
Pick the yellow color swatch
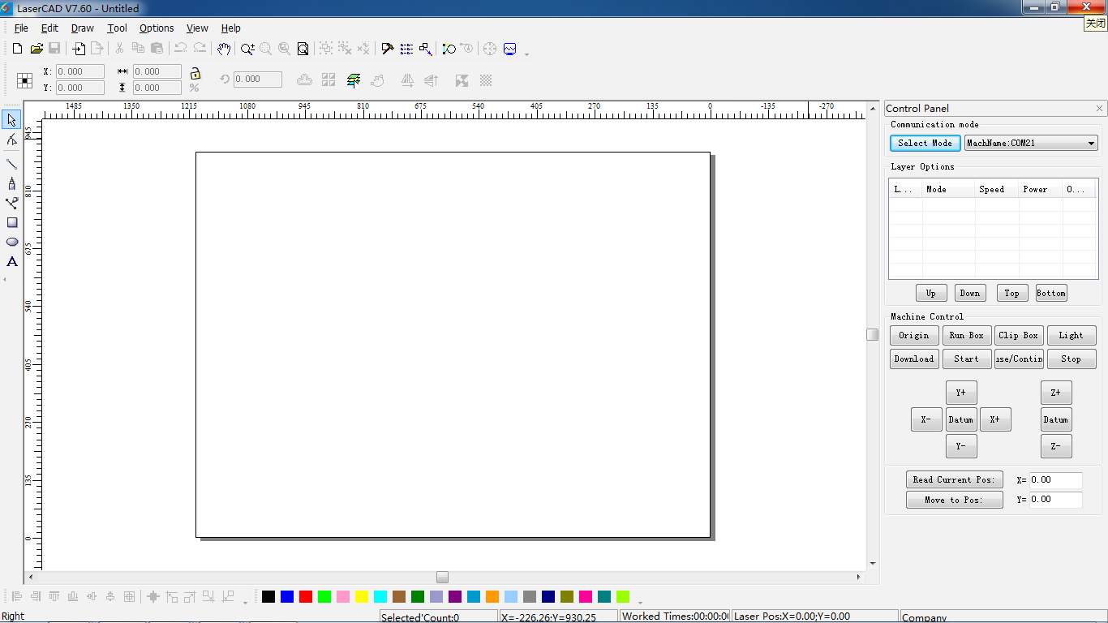[362, 597]
